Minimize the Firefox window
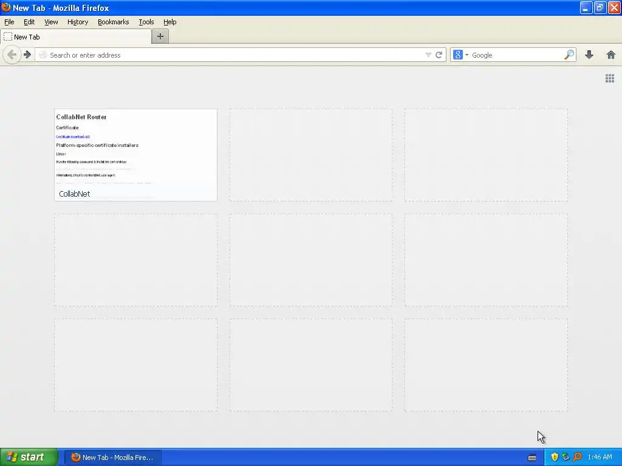Screen dimensions: 622x466 [586, 7]
